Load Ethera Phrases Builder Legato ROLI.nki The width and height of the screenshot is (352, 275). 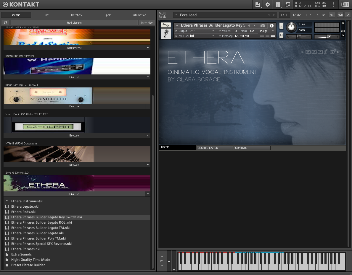(x=77, y=222)
